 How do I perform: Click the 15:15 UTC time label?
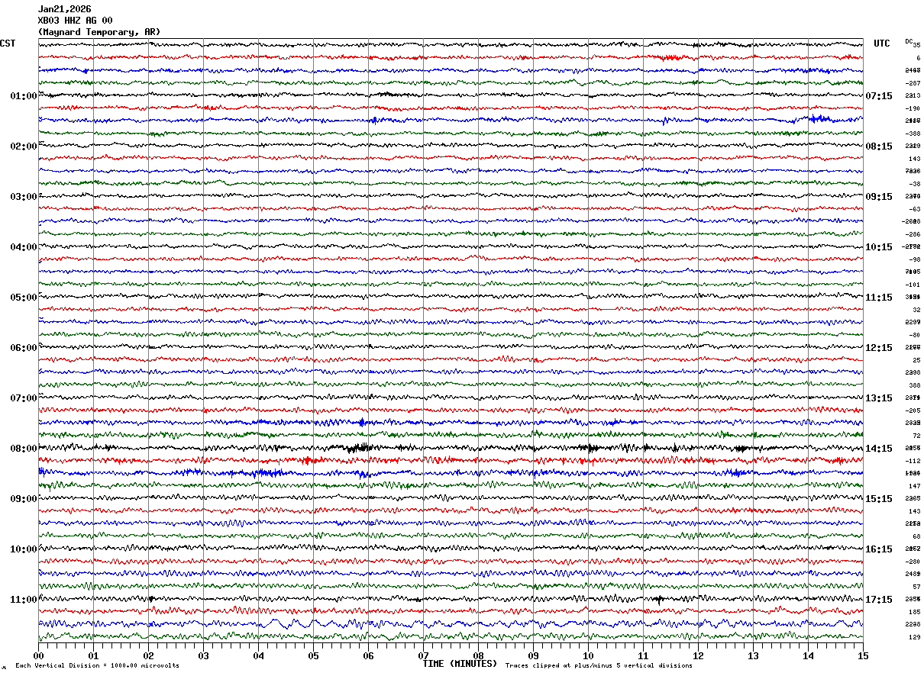pos(879,499)
